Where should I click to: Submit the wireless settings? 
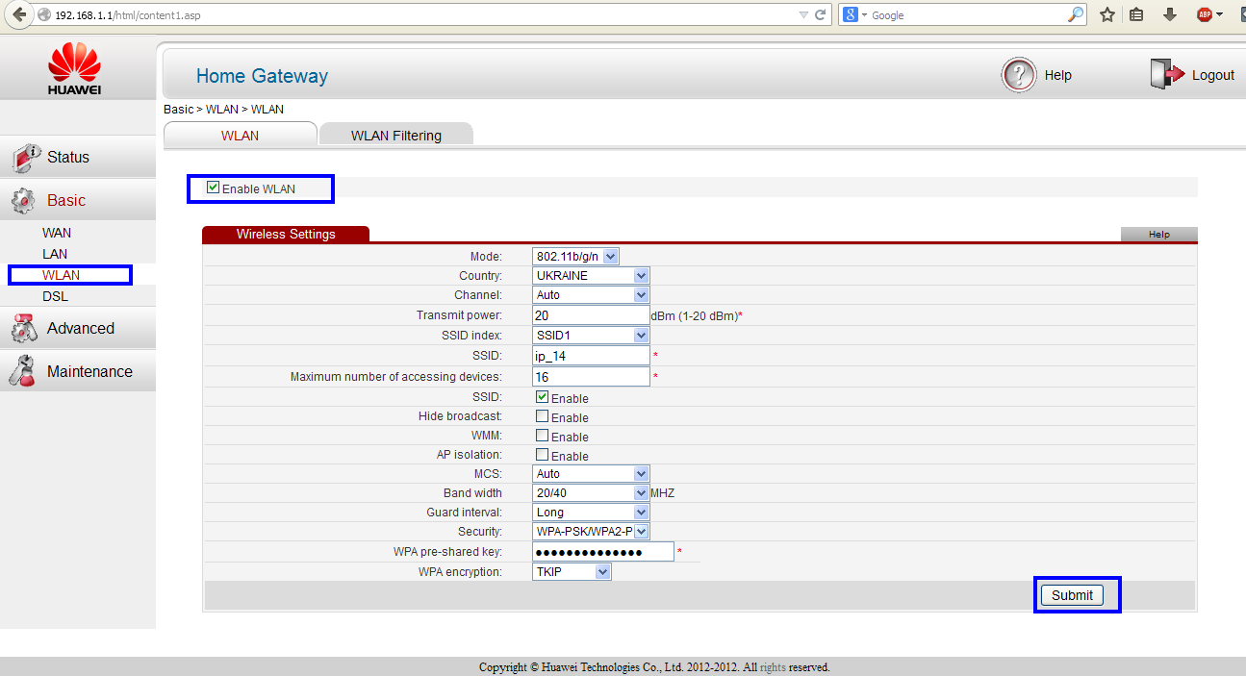1072,595
